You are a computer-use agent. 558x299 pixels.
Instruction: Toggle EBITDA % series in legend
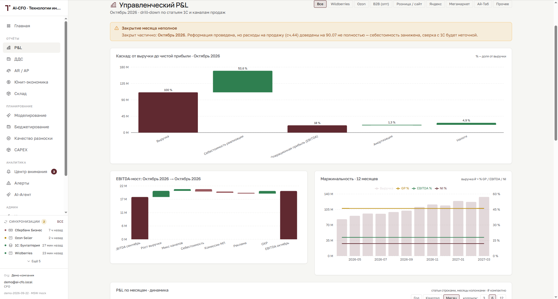click(x=422, y=189)
